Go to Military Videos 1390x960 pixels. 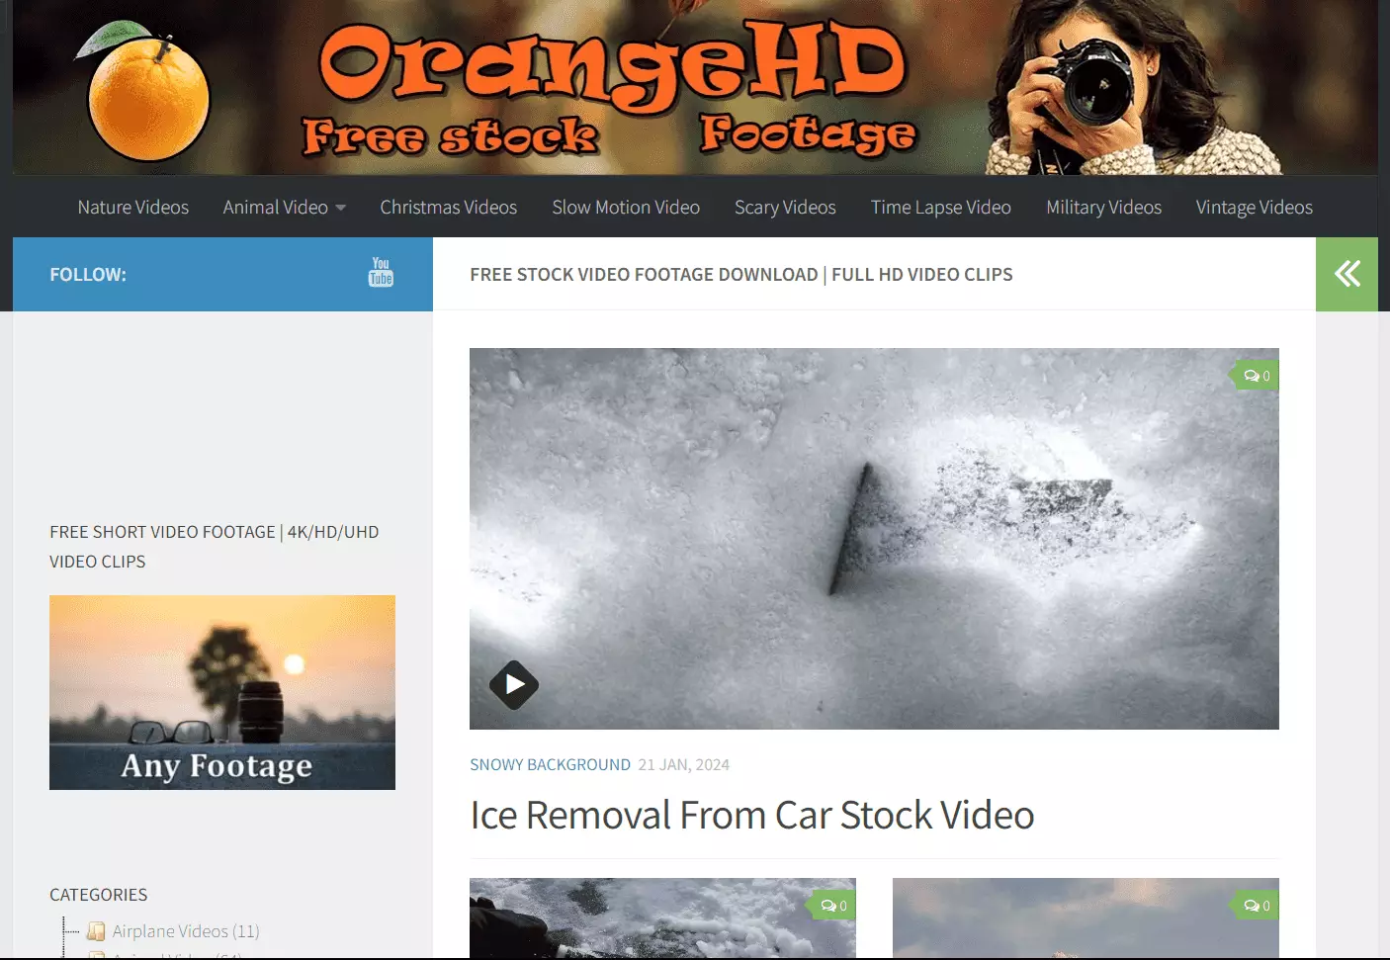pyautogui.click(x=1104, y=208)
